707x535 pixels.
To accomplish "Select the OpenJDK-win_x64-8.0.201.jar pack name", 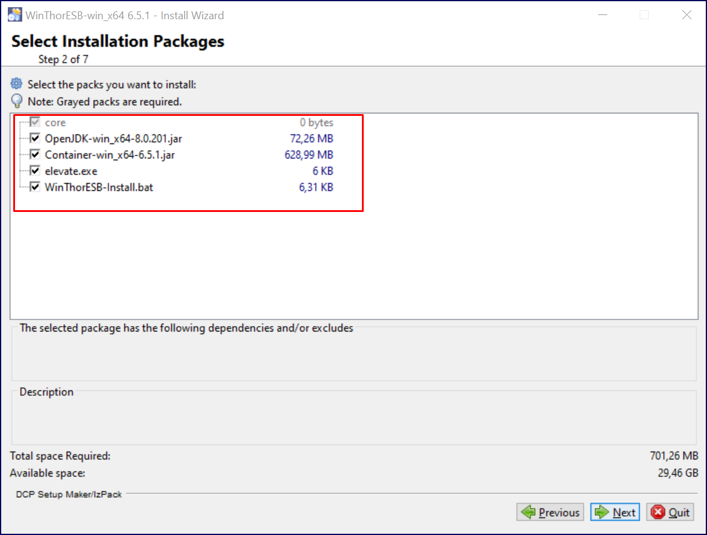I will 113,139.
